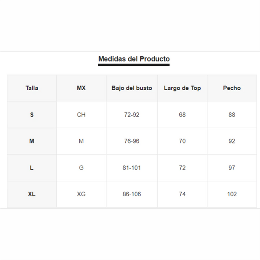
Task: Click the Largo de Top header
Action: 182,88
